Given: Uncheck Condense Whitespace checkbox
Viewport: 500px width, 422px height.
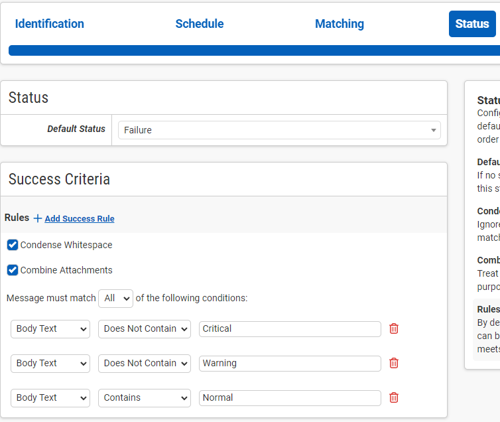Looking at the screenshot, I should pyautogui.click(x=13, y=245).
